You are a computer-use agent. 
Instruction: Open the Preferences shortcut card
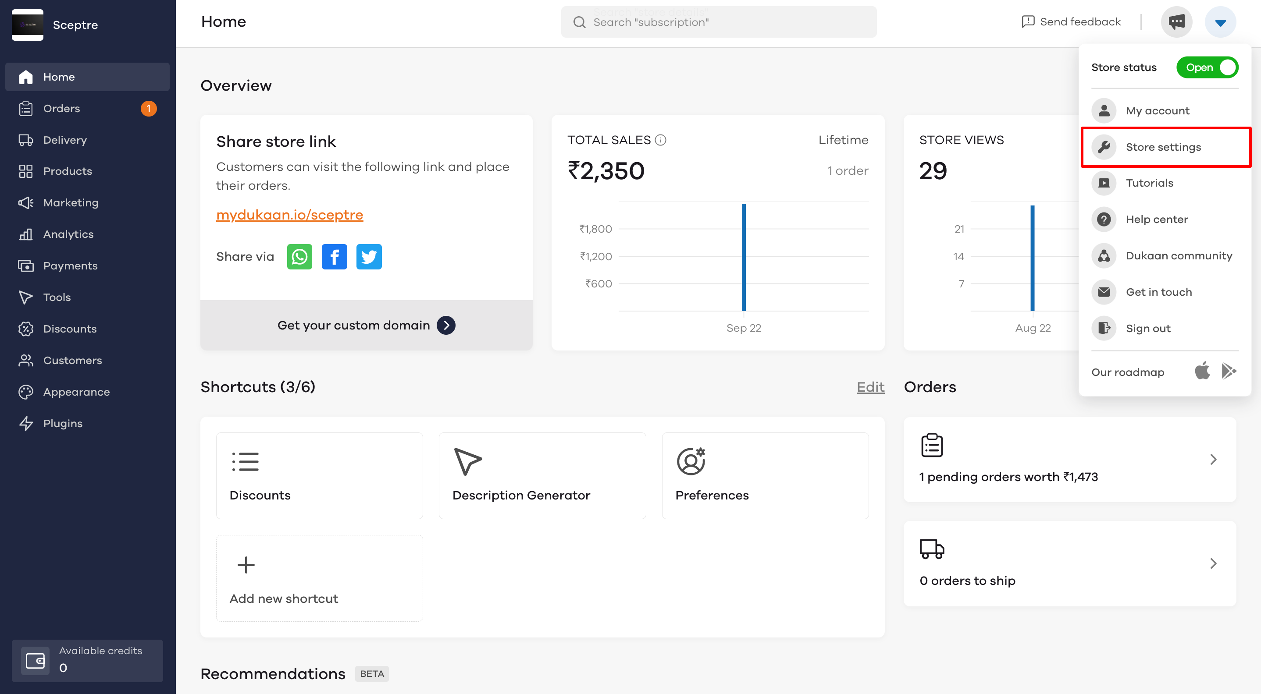[765, 475]
